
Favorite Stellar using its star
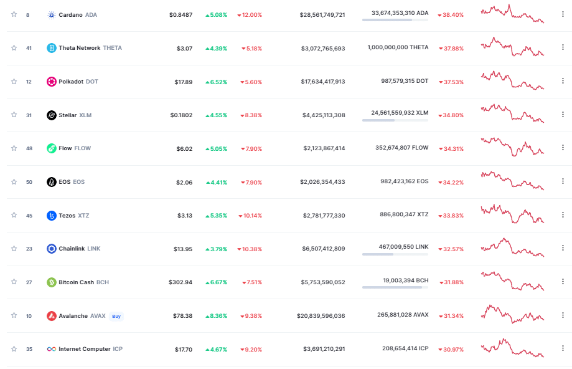tap(14, 115)
